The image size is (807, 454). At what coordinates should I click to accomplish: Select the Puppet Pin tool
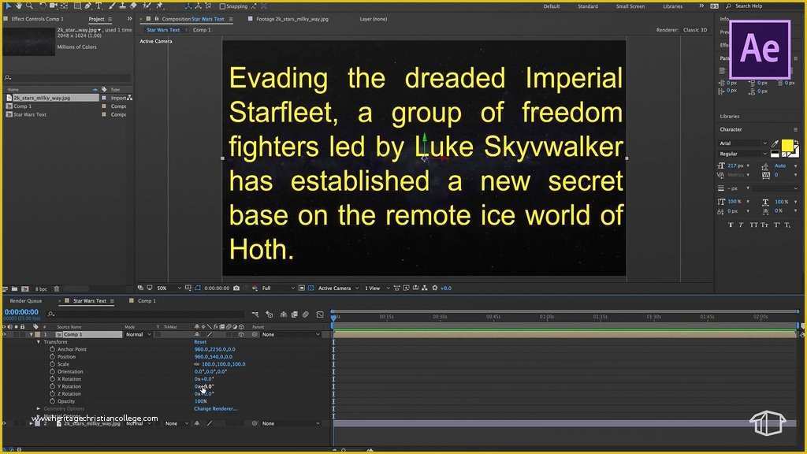(x=159, y=6)
